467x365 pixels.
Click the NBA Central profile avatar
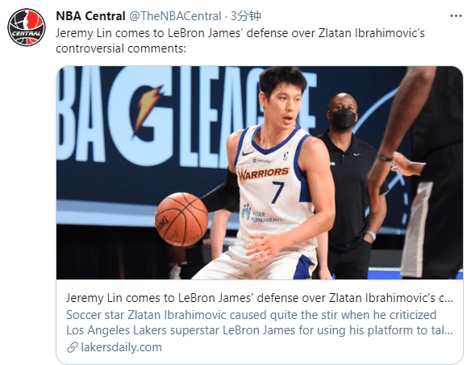pyautogui.click(x=27, y=27)
